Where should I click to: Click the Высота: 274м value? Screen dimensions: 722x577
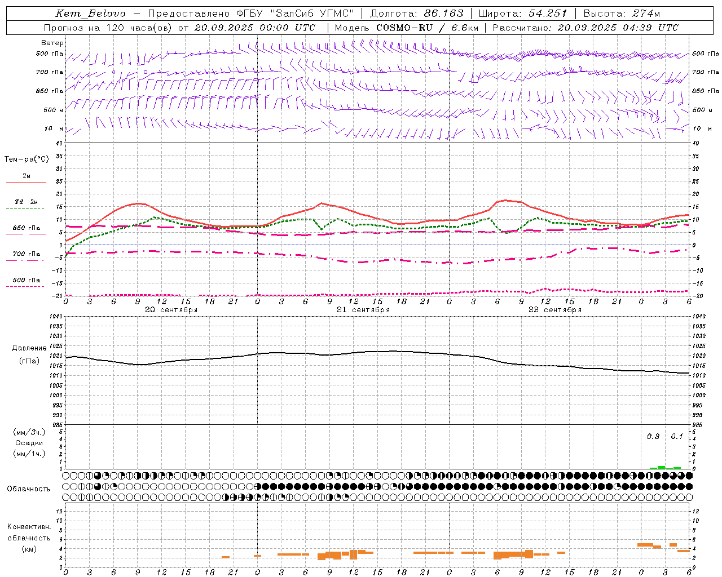(622, 14)
